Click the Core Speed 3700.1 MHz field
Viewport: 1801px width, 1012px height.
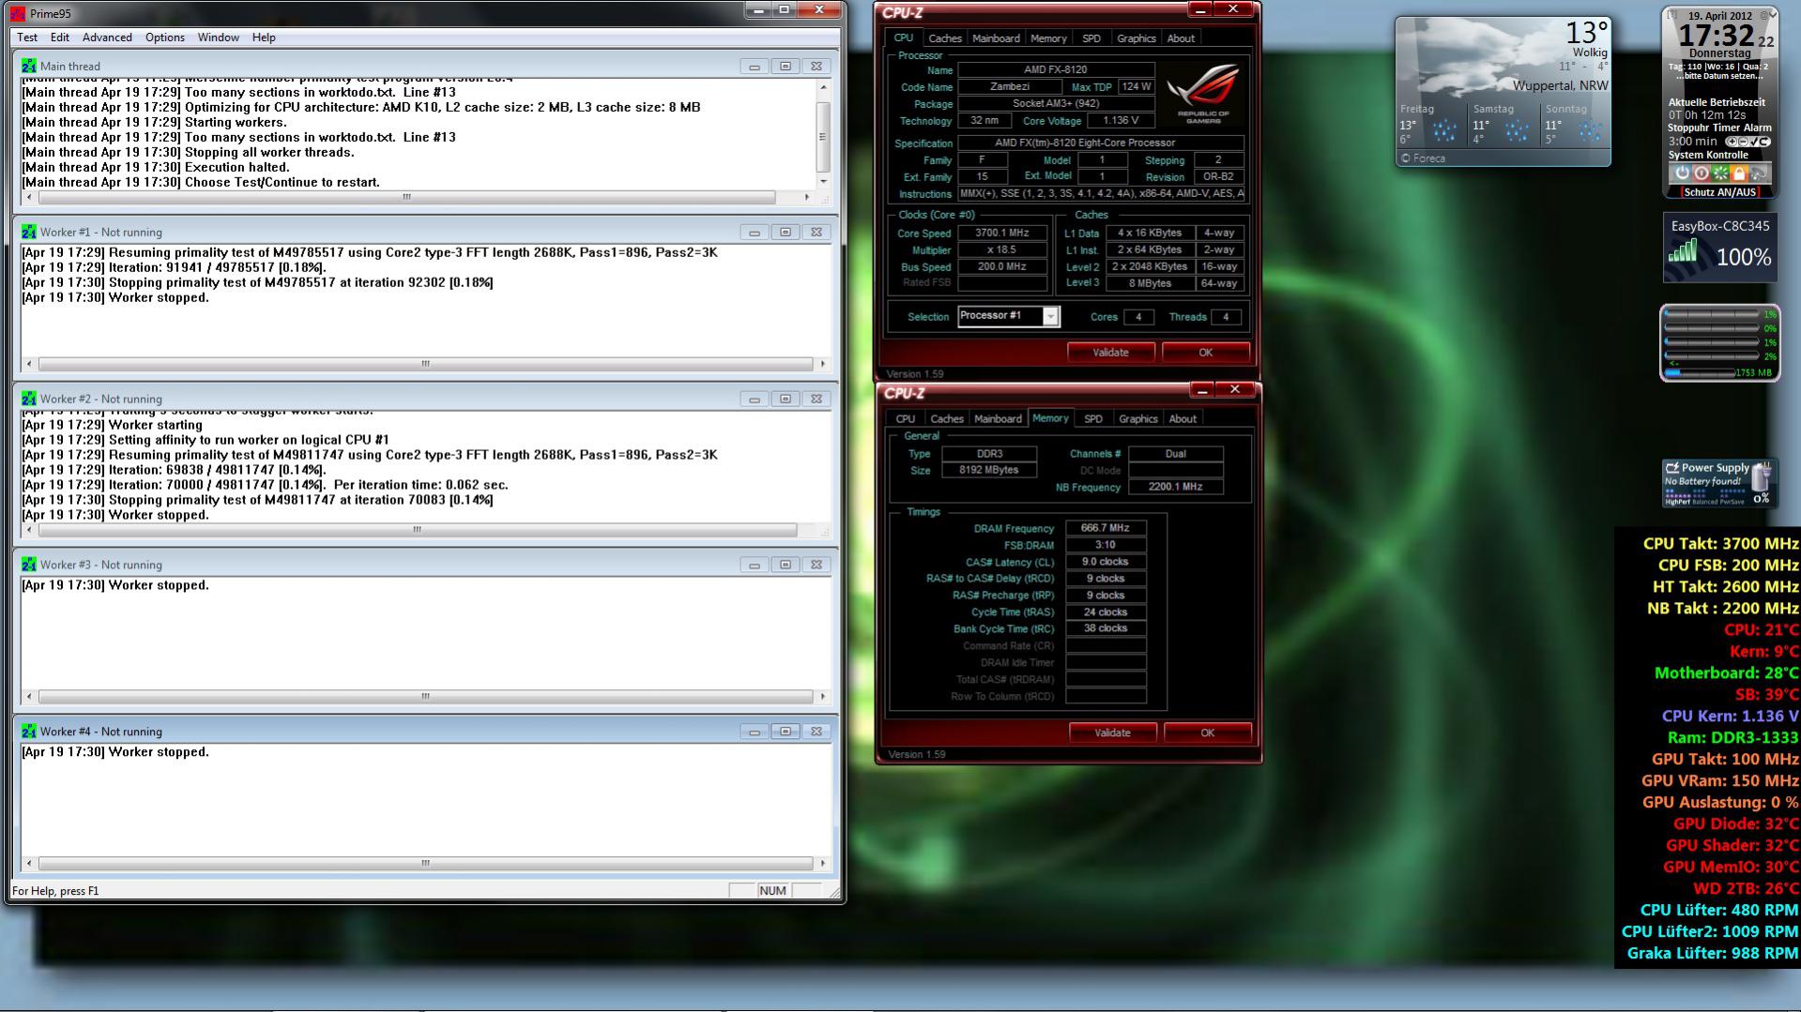coord(1002,233)
